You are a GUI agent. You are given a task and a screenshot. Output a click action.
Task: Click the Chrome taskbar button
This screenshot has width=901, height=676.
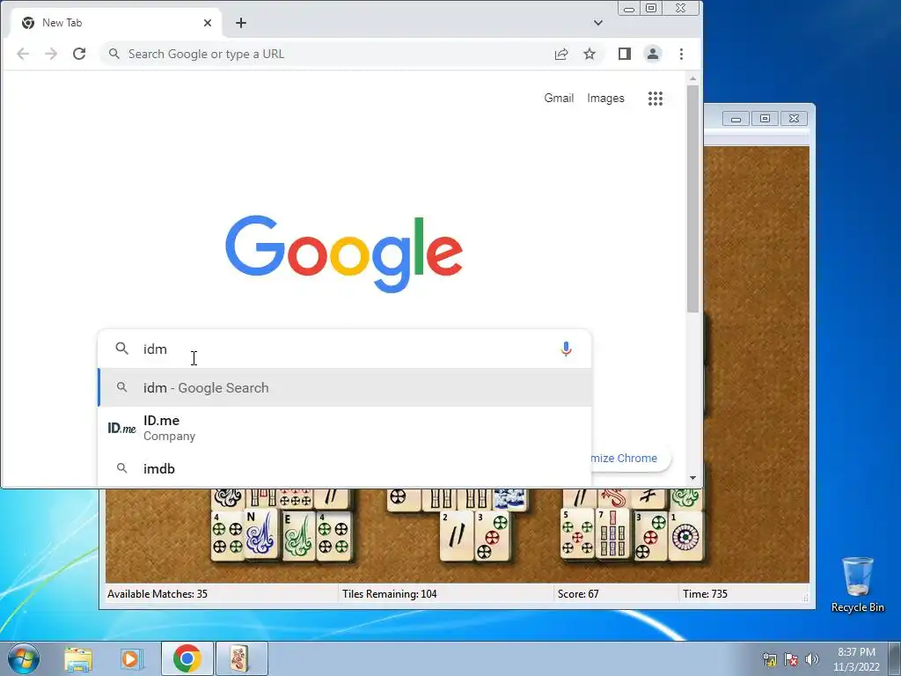click(187, 658)
